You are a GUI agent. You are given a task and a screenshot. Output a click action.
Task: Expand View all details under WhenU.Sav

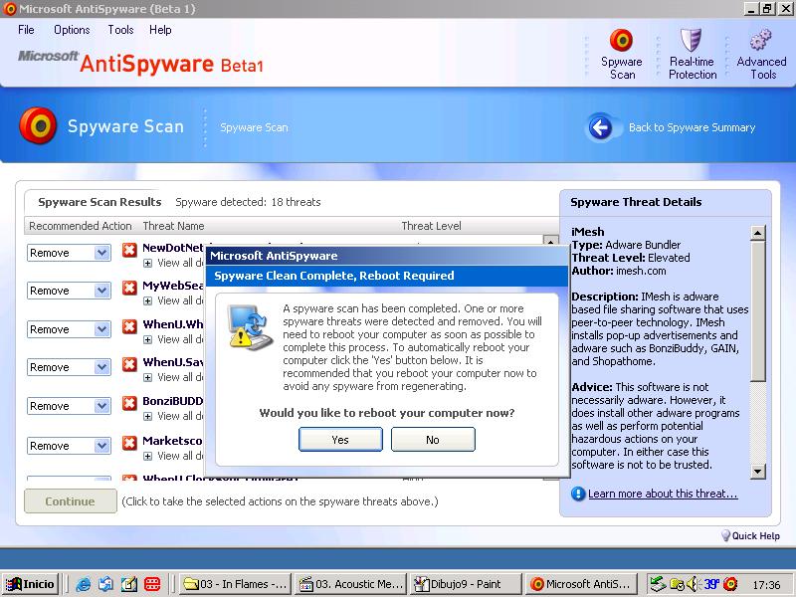click(147, 378)
